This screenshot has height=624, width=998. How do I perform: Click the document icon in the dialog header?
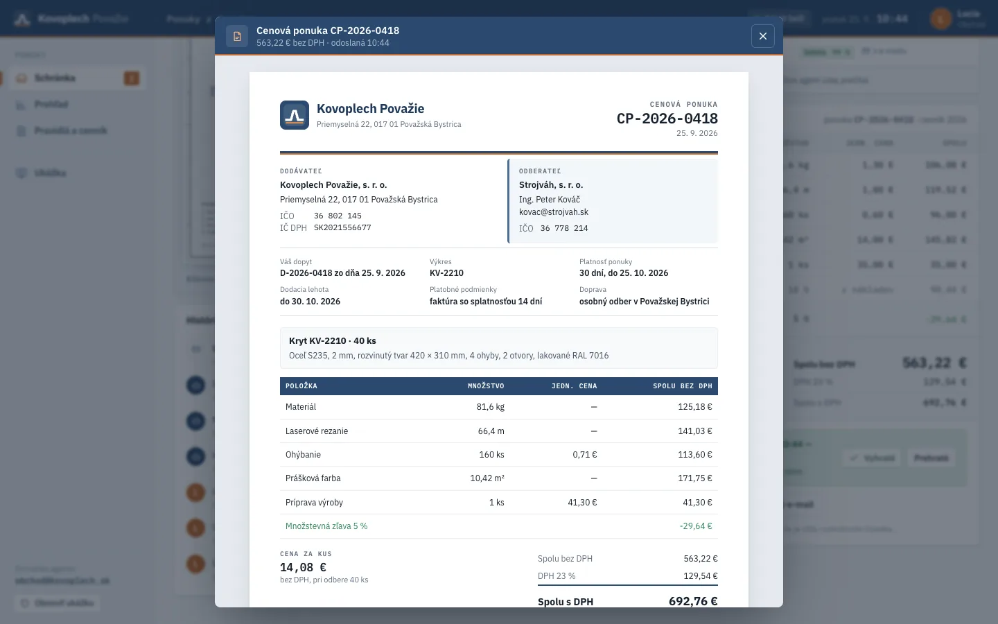pyautogui.click(x=237, y=36)
